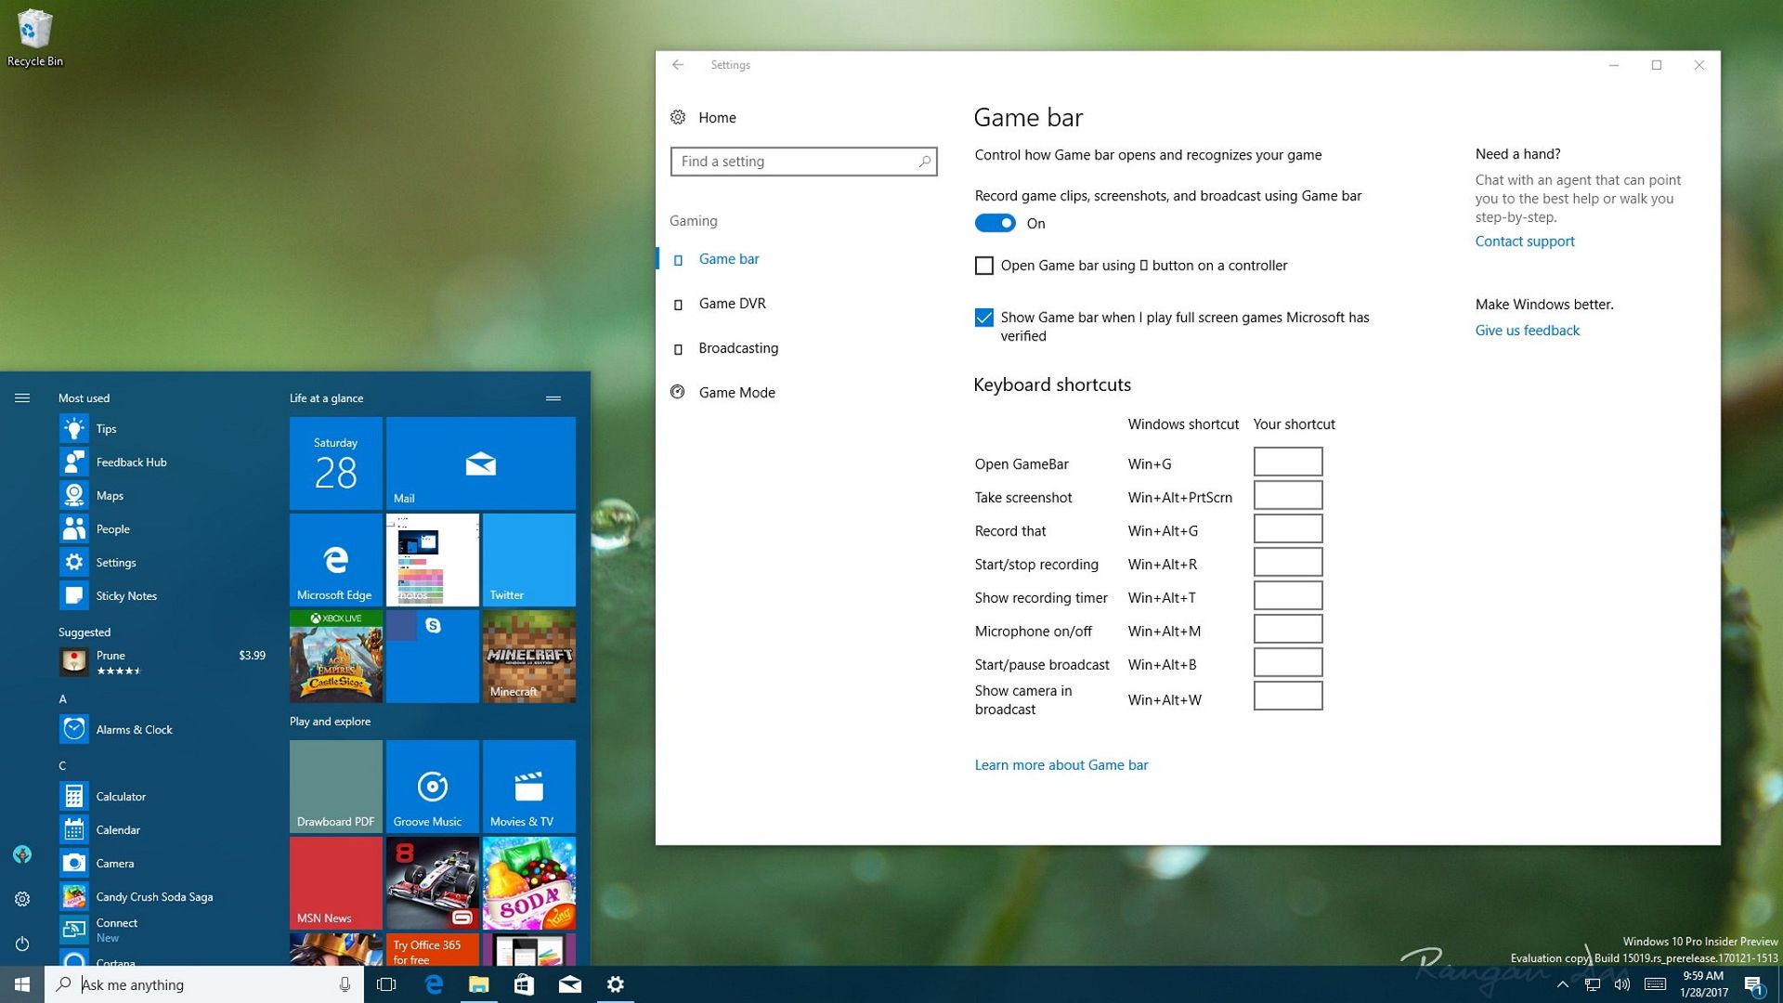The image size is (1783, 1003).
Task: Click the Contact support link
Action: 1524,241
